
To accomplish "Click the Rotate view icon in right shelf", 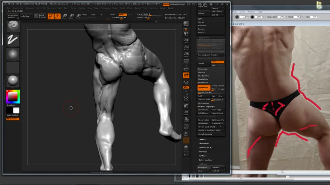I will pyautogui.click(x=186, y=120).
